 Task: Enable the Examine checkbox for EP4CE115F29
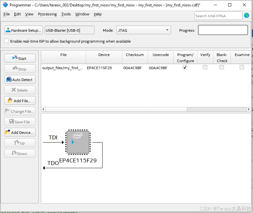point(242,67)
